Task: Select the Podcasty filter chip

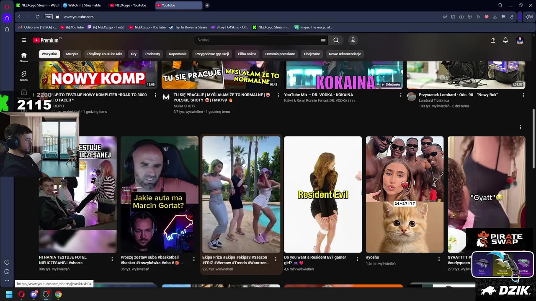Action: tap(152, 54)
